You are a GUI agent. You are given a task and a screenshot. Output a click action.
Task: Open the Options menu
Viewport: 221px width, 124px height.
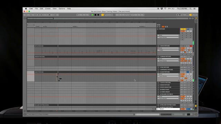pyautogui.click(x=62, y=9)
